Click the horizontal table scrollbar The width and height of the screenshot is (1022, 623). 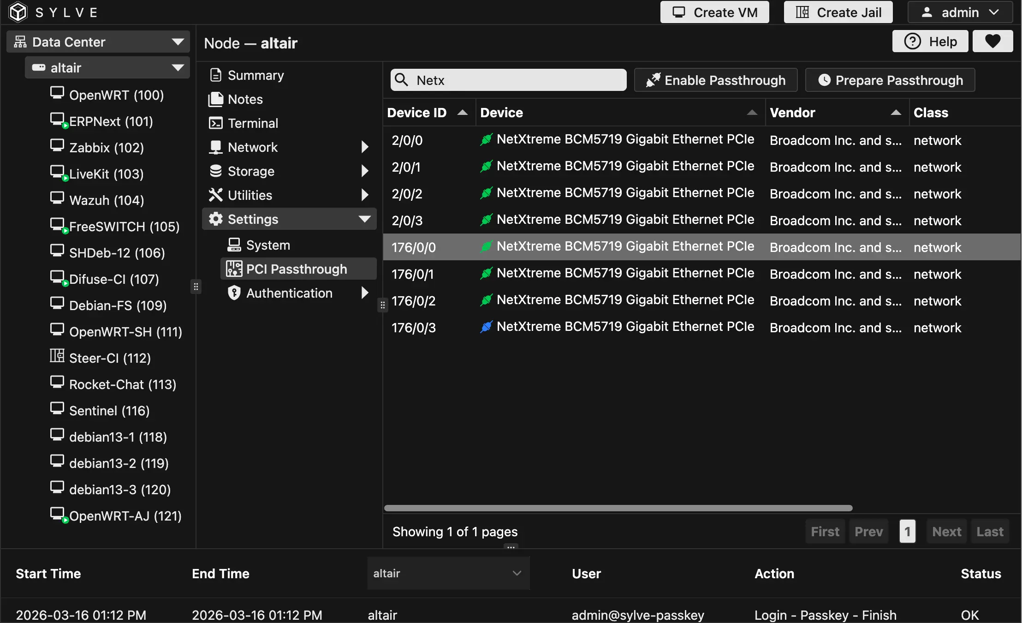click(x=618, y=508)
